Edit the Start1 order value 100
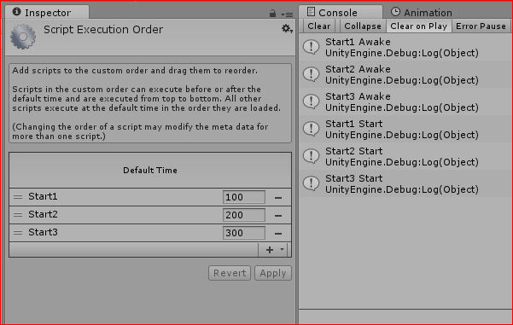 (x=244, y=197)
